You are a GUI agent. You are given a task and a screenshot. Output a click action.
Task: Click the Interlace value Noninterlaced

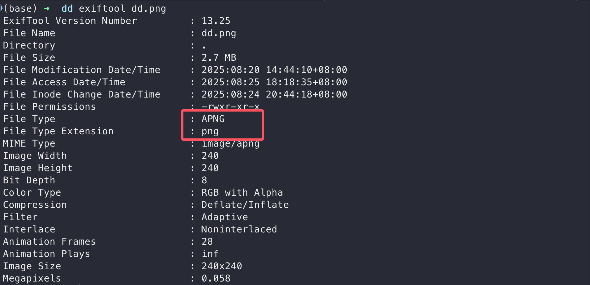pos(239,229)
